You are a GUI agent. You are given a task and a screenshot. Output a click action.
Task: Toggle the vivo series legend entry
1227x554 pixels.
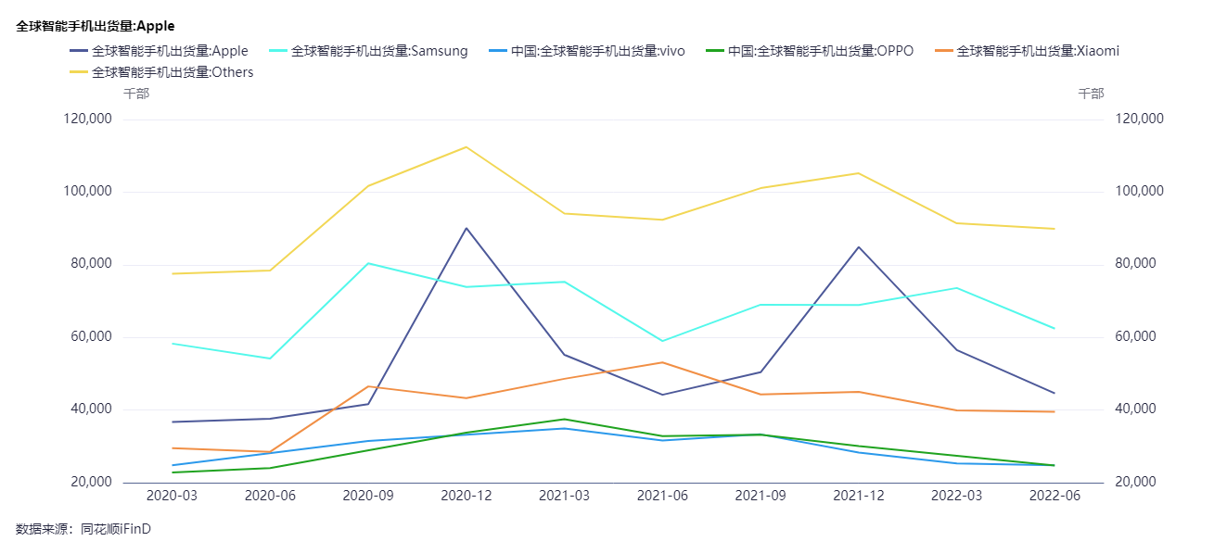[586, 51]
